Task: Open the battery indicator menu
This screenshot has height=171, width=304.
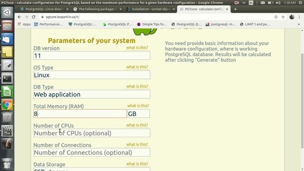Action: pyautogui.click(x=270, y=2)
